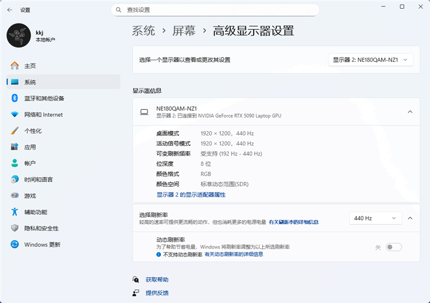Click the 提供反馈 feedback icon
This screenshot has height=303, width=430.
tap(136, 293)
